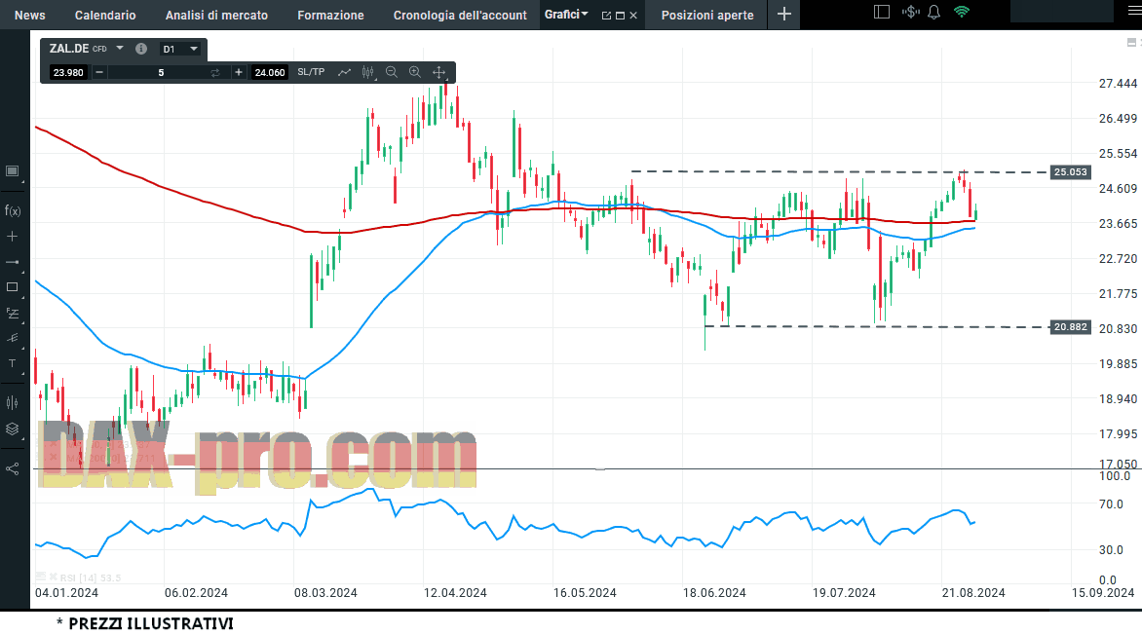
Task: Click the 18.06.2024 date label
Action: (x=714, y=593)
